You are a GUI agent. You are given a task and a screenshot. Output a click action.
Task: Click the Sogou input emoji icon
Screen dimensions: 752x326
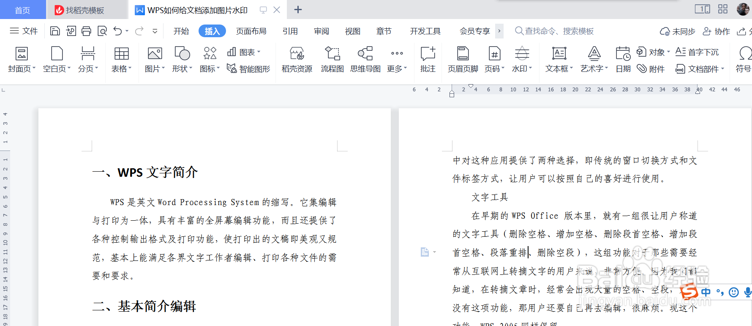click(734, 292)
